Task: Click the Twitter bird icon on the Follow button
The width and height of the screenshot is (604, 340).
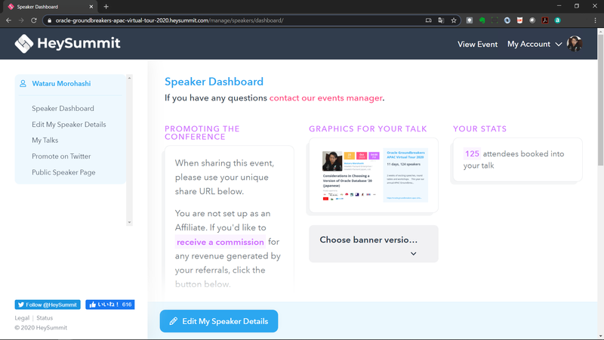Action: coord(21,304)
